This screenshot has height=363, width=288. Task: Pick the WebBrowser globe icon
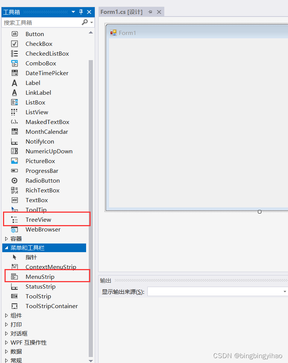click(14, 230)
